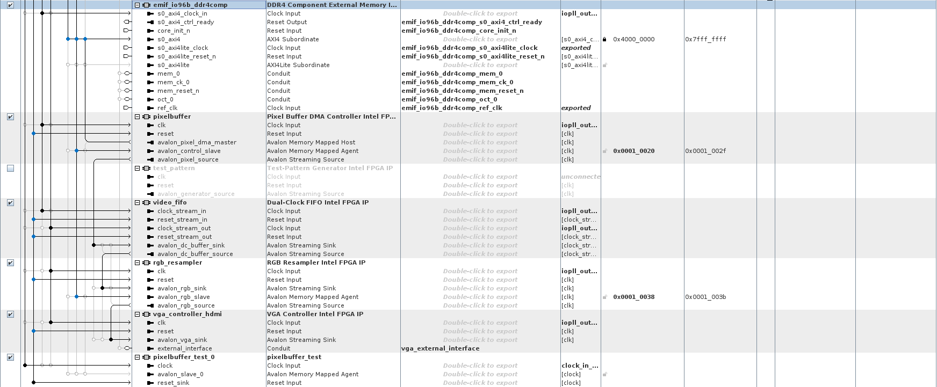Toggle the video_fifo component checkbox
This screenshot has height=387, width=937.
pos(10,202)
